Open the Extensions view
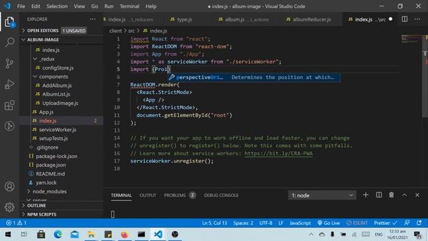 pyautogui.click(x=9, y=105)
